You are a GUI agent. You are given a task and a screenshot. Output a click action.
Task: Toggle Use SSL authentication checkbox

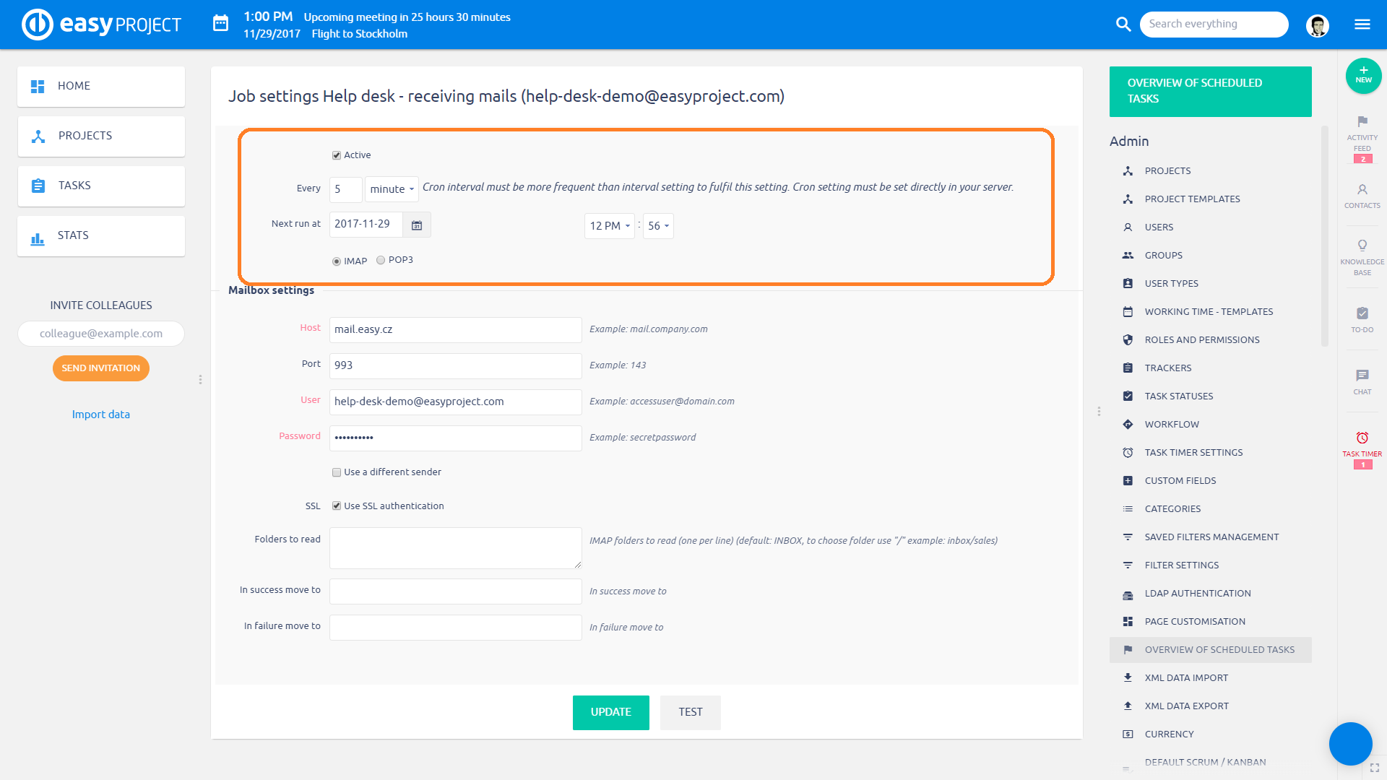[337, 506]
